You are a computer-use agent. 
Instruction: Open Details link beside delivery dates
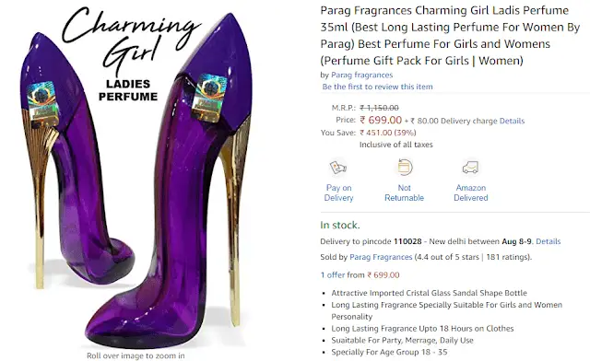pyautogui.click(x=548, y=241)
